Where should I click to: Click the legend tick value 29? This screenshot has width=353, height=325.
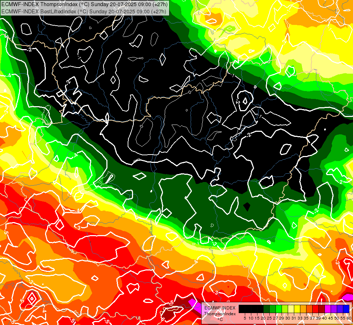pyautogui.click(x=282, y=318)
